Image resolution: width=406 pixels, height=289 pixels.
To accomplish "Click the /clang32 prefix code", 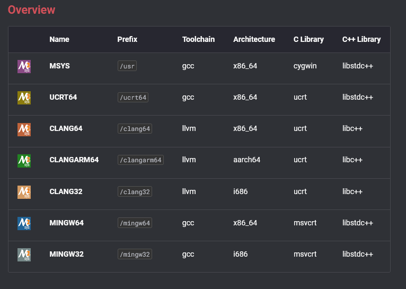I will pos(135,192).
